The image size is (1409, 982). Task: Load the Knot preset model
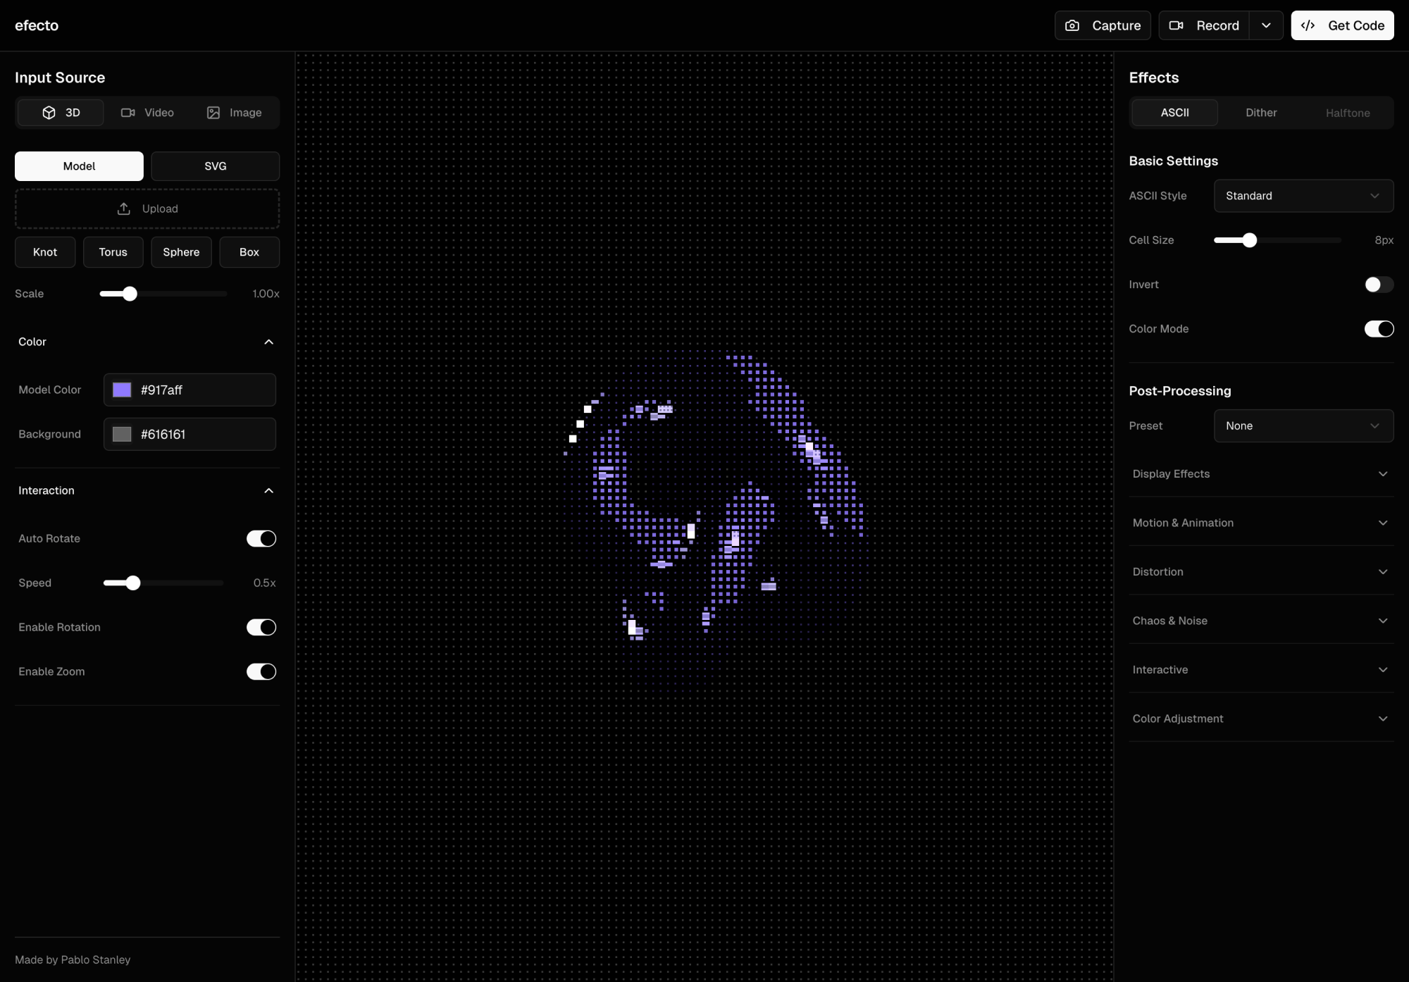click(45, 252)
